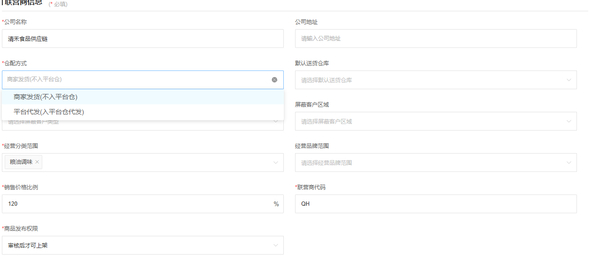This screenshot has height=256, width=592.
Task: Remove the 粮油调味 tag with its x icon
Action: 37,162
